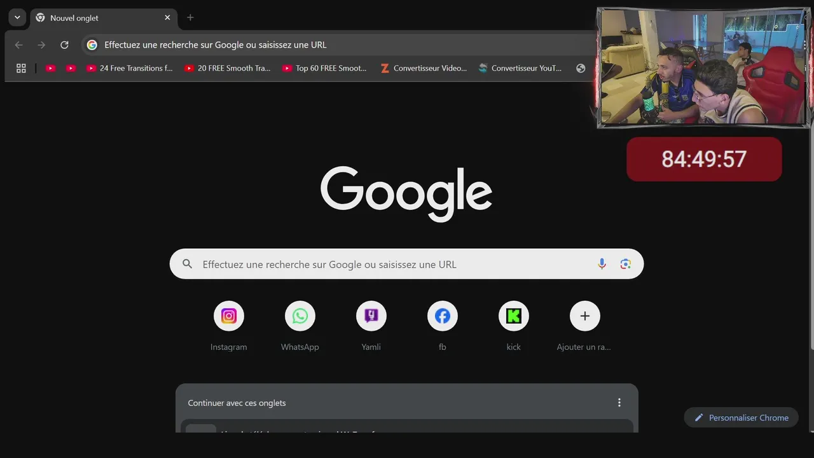Open the Convertisseur Video bookmark
This screenshot has height=458, width=814.
[424, 68]
